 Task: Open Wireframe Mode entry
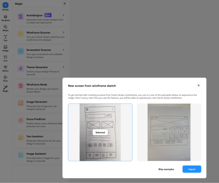point(39,88)
